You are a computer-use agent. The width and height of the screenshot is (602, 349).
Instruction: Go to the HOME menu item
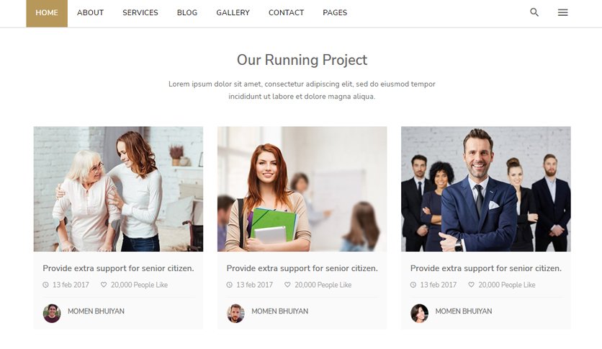click(x=47, y=13)
